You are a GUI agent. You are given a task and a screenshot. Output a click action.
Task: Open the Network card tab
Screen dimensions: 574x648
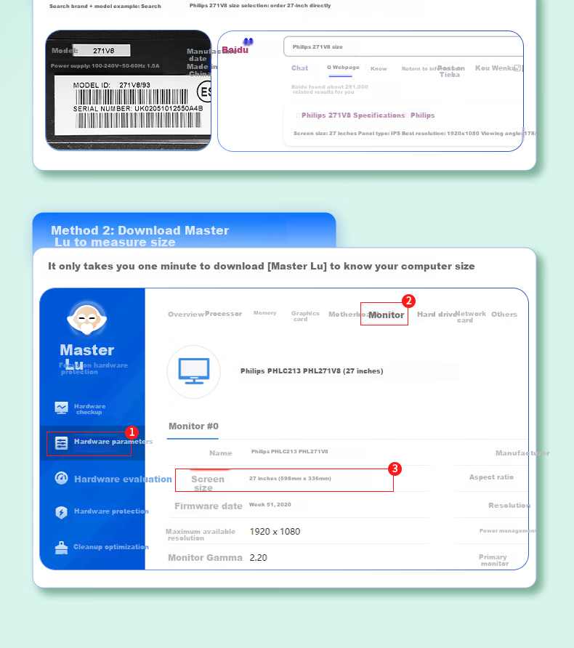[x=470, y=317]
